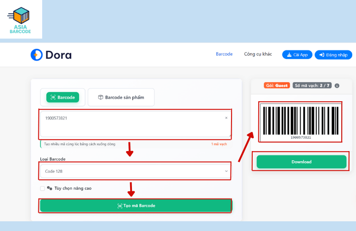Click the orange Gói: Guest badge
The width and height of the screenshot is (356, 231).
(x=277, y=85)
